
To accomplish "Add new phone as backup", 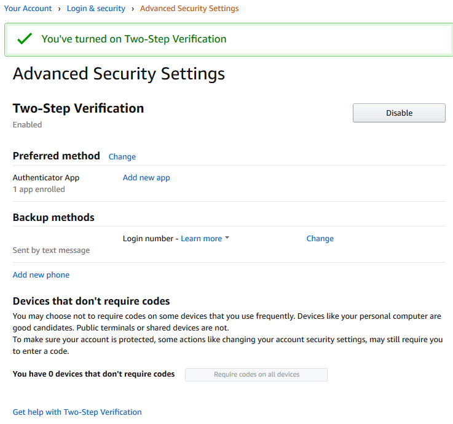I will point(41,274).
